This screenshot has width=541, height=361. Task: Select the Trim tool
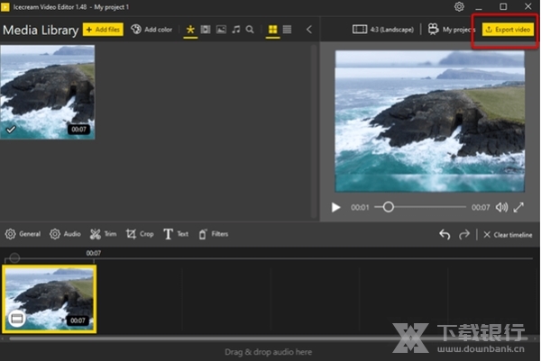[103, 234]
